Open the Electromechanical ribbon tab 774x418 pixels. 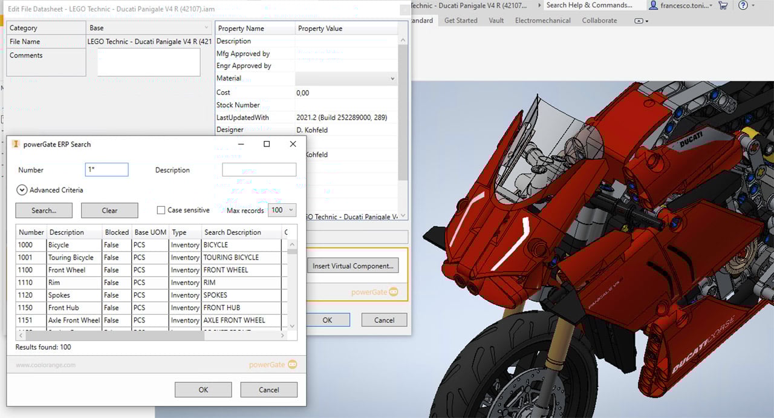click(542, 21)
